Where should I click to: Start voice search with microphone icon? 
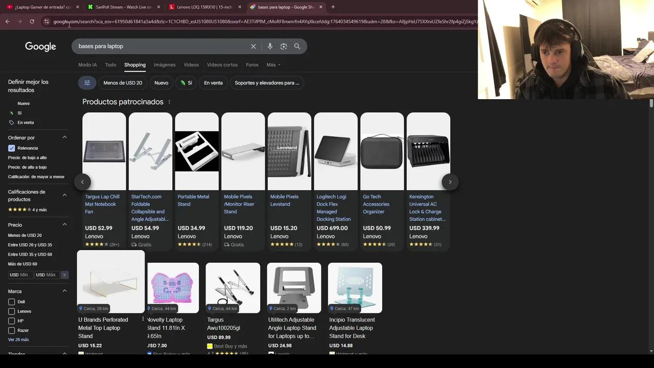tap(270, 46)
